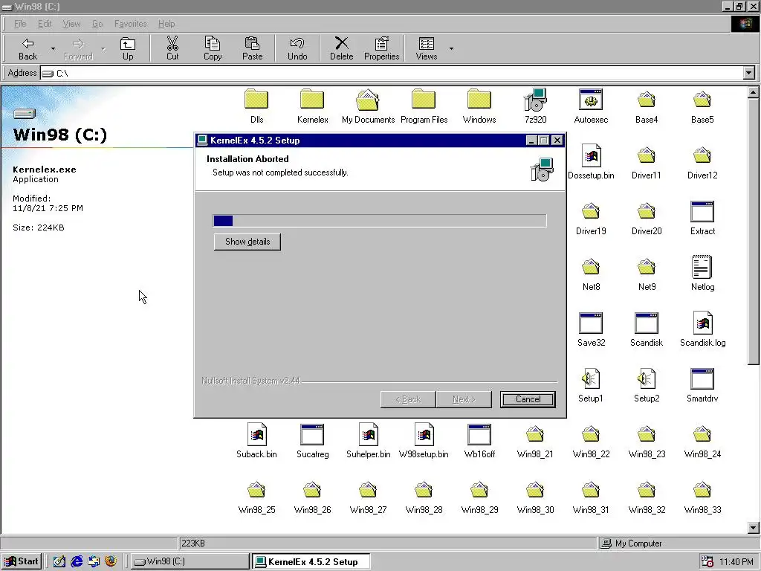761x571 pixels.
Task: Select the Net9 cabinet file
Action: 647,274
